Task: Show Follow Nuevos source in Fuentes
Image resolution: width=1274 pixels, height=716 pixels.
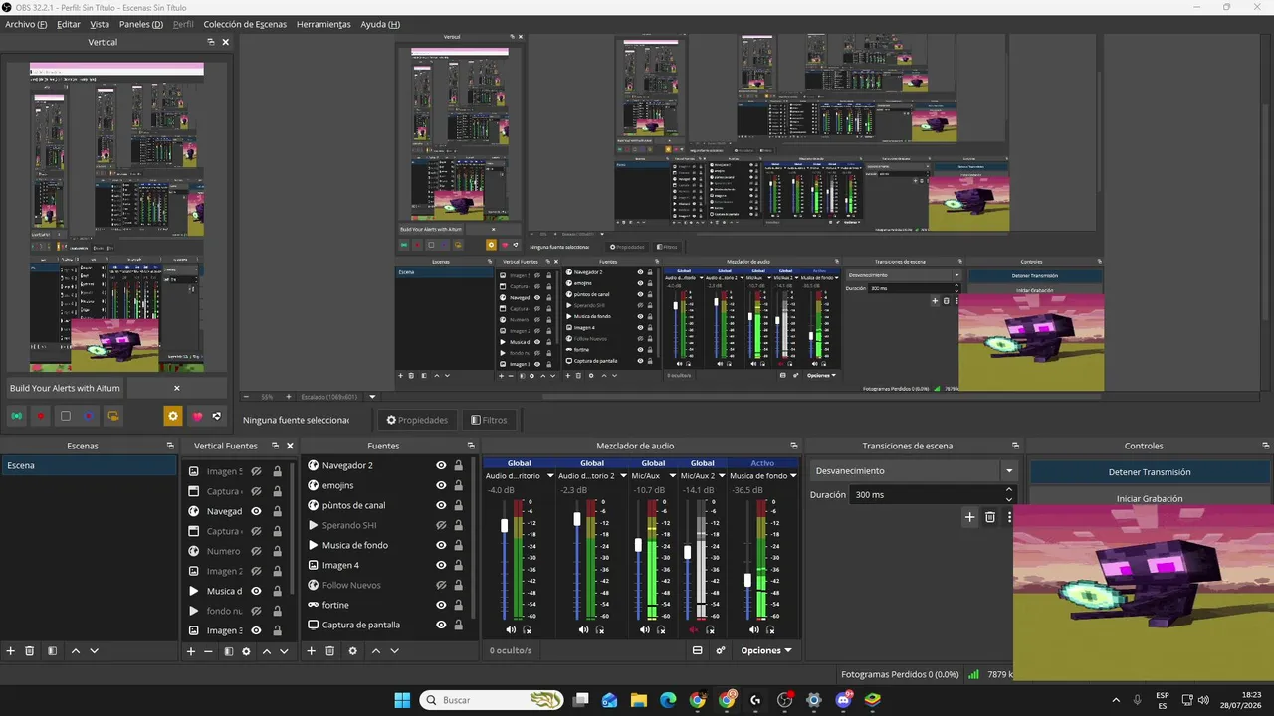Action: 441,585
